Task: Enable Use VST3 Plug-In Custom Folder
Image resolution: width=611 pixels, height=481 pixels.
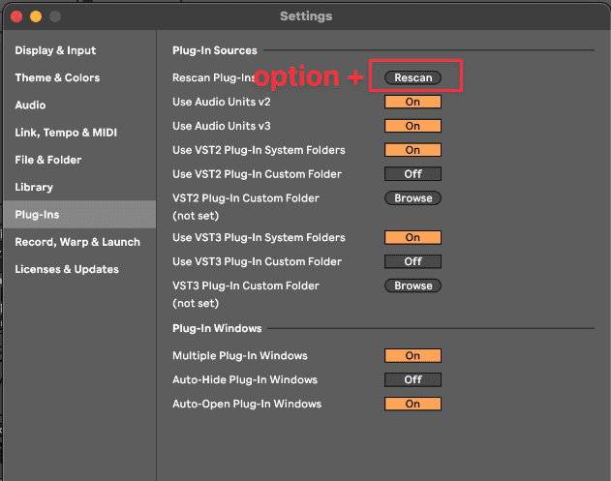Action: tap(412, 261)
